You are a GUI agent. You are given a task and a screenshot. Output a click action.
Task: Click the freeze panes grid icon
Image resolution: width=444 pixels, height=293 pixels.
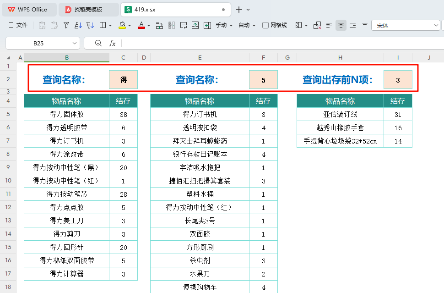298,25
